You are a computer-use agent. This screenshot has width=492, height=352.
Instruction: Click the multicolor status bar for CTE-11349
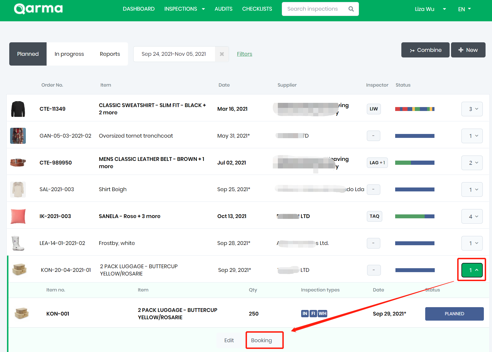(415, 109)
